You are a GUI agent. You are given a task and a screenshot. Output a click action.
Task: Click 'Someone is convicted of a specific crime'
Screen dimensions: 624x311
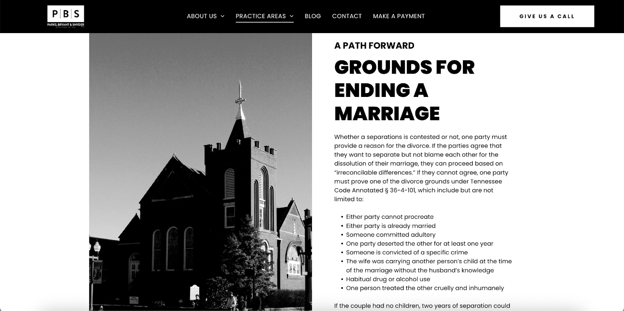[x=407, y=252]
